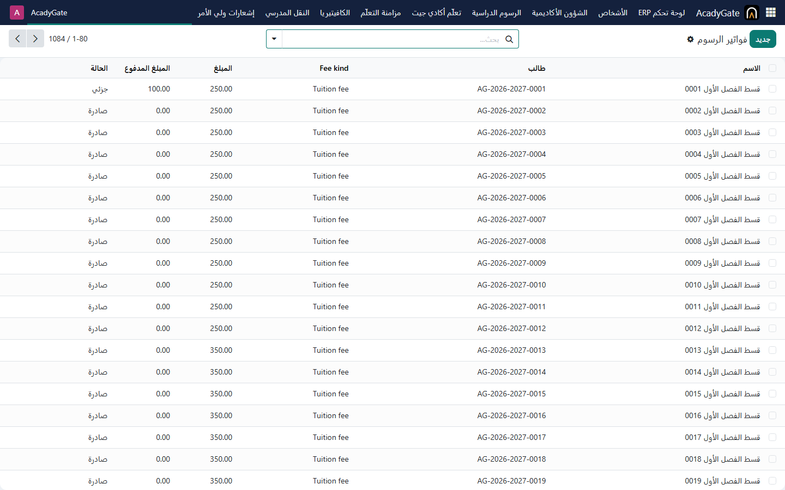Open the apps grid menu icon
Screen dimensions: 785x490
tap(771, 13)
